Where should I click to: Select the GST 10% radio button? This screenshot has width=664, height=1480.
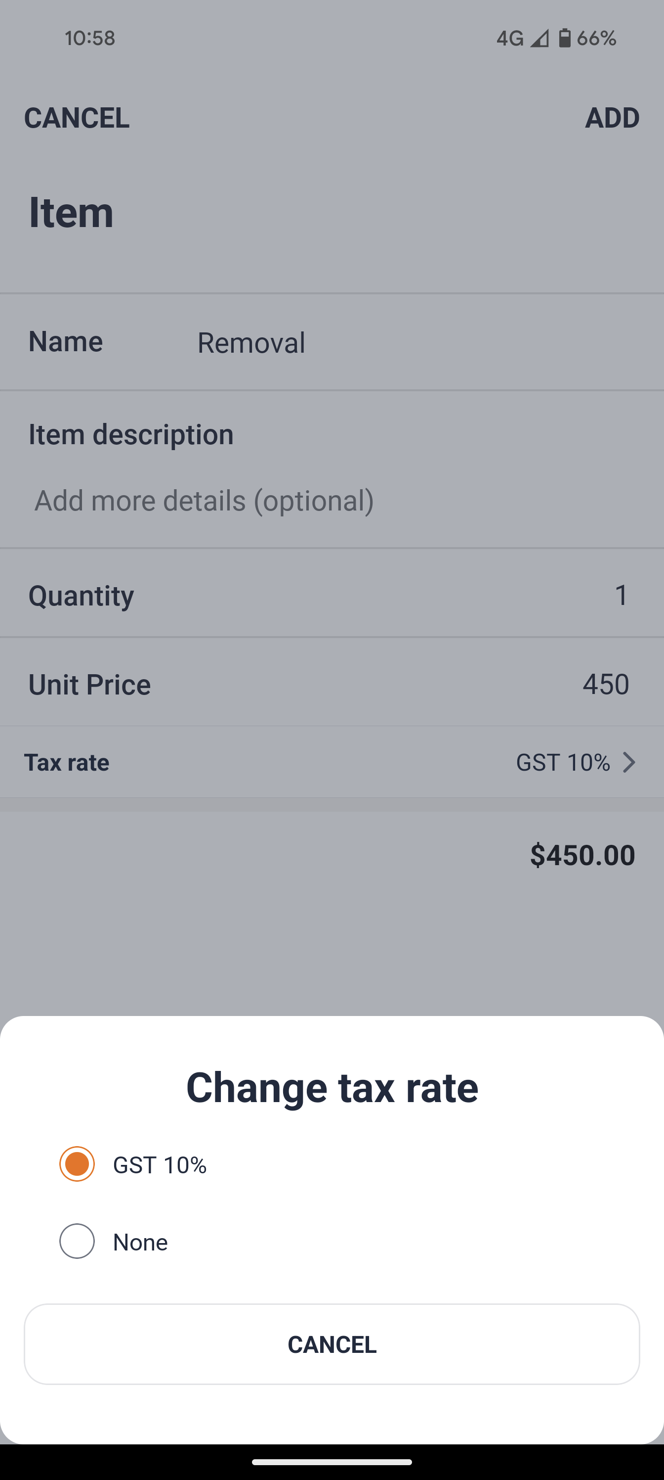click(77, 1164)
